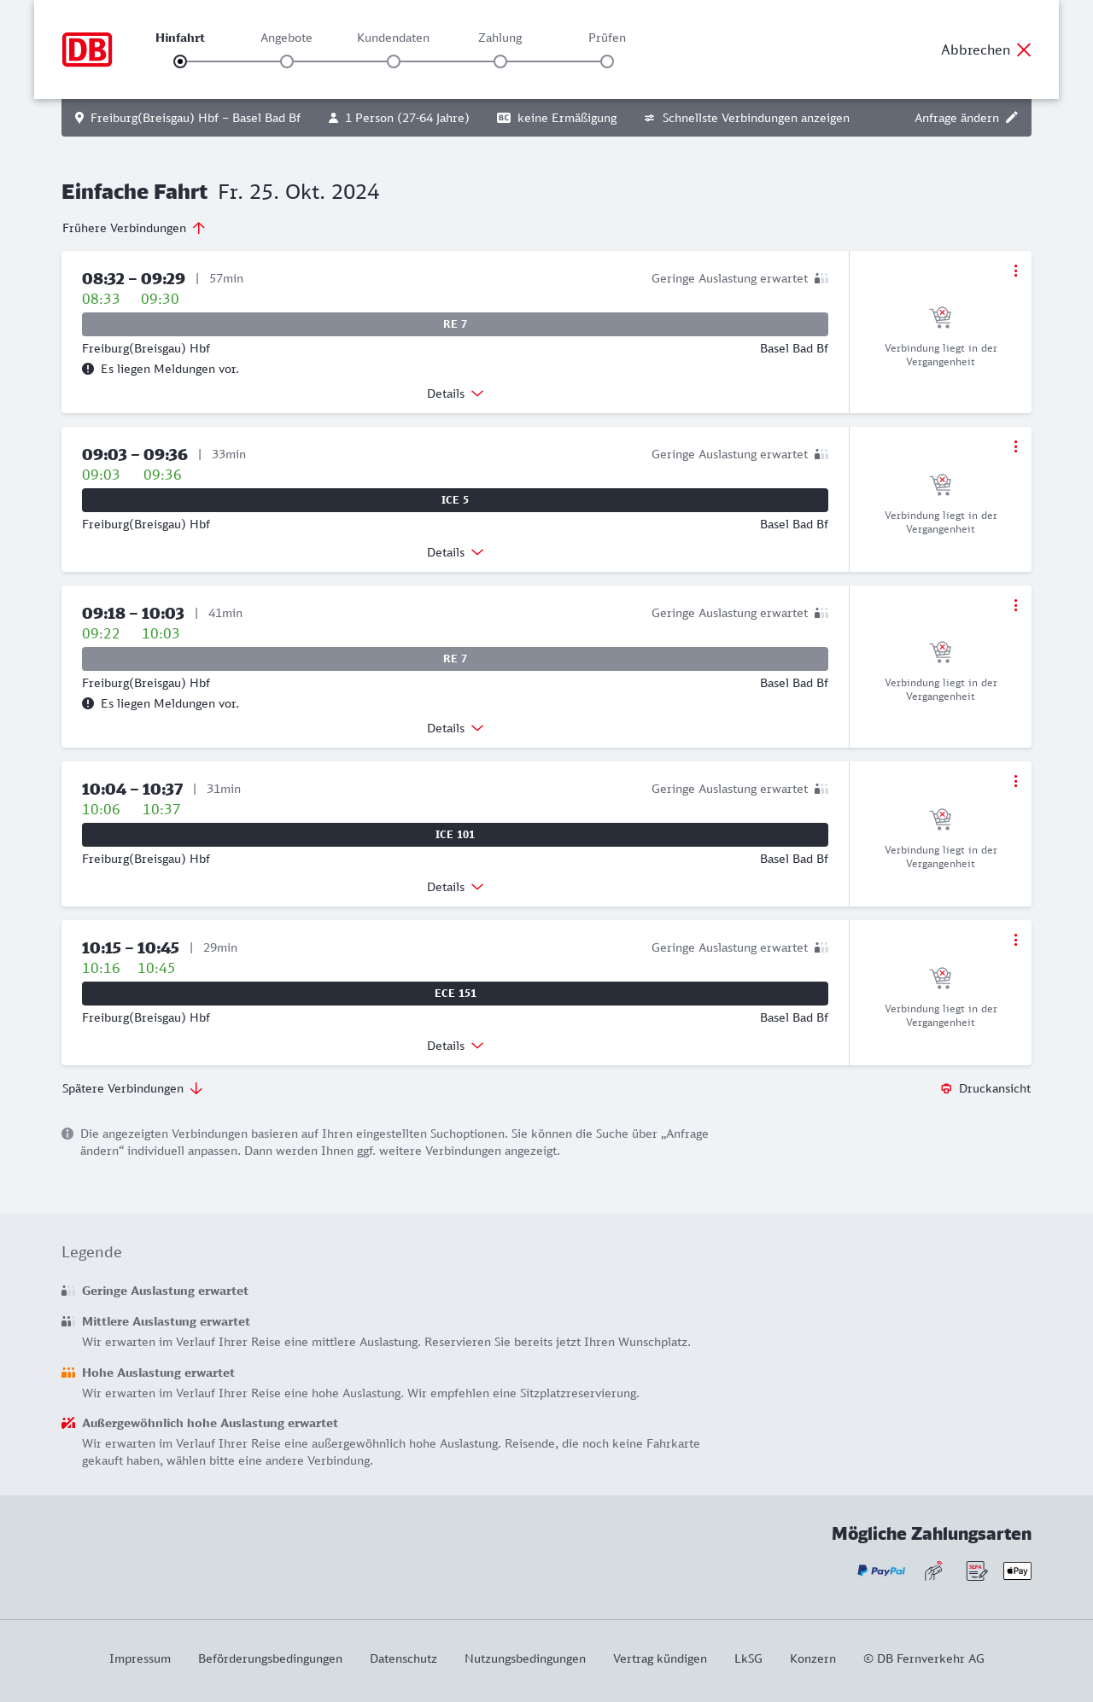Click the warning icon on the 08:32 connection

88,369
